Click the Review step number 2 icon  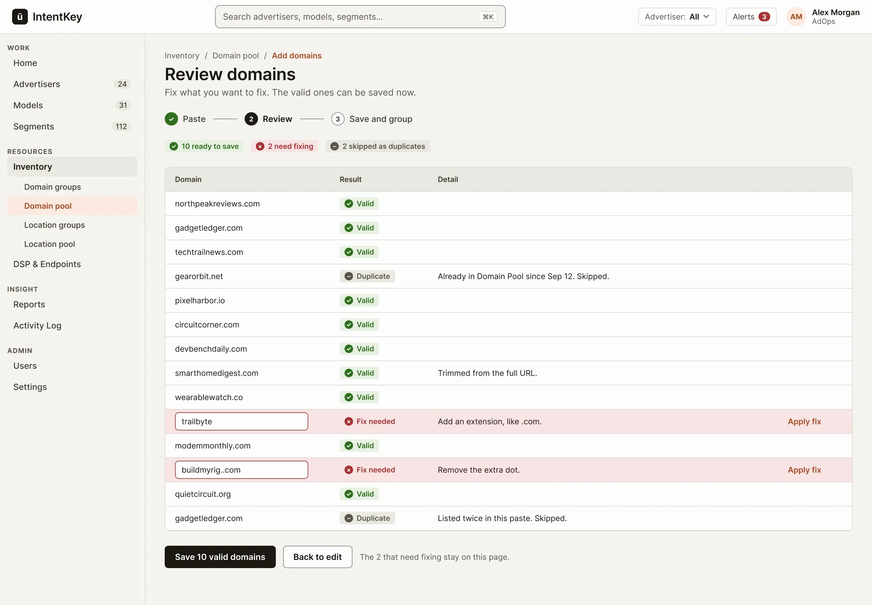251,119
